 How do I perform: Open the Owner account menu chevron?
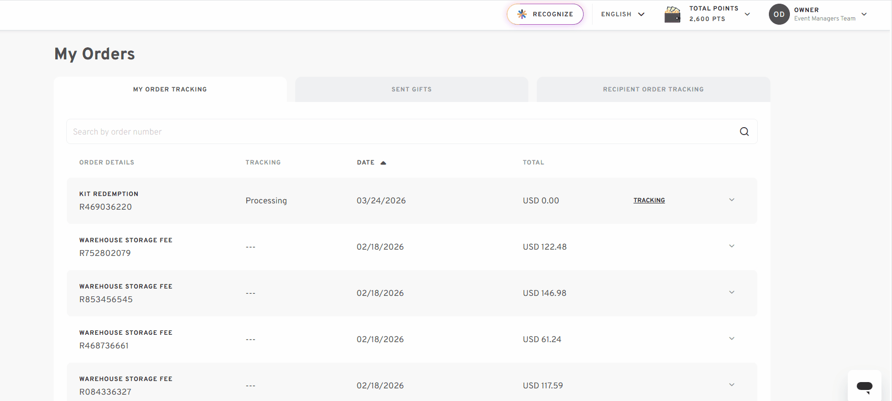[x=864, y=14]
